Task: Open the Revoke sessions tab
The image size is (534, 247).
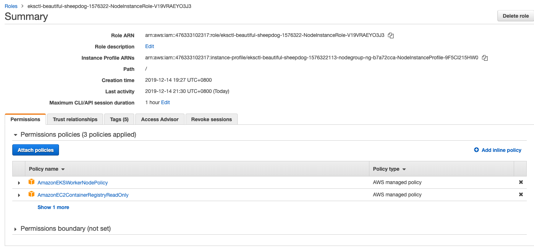Action: point(212,119)
